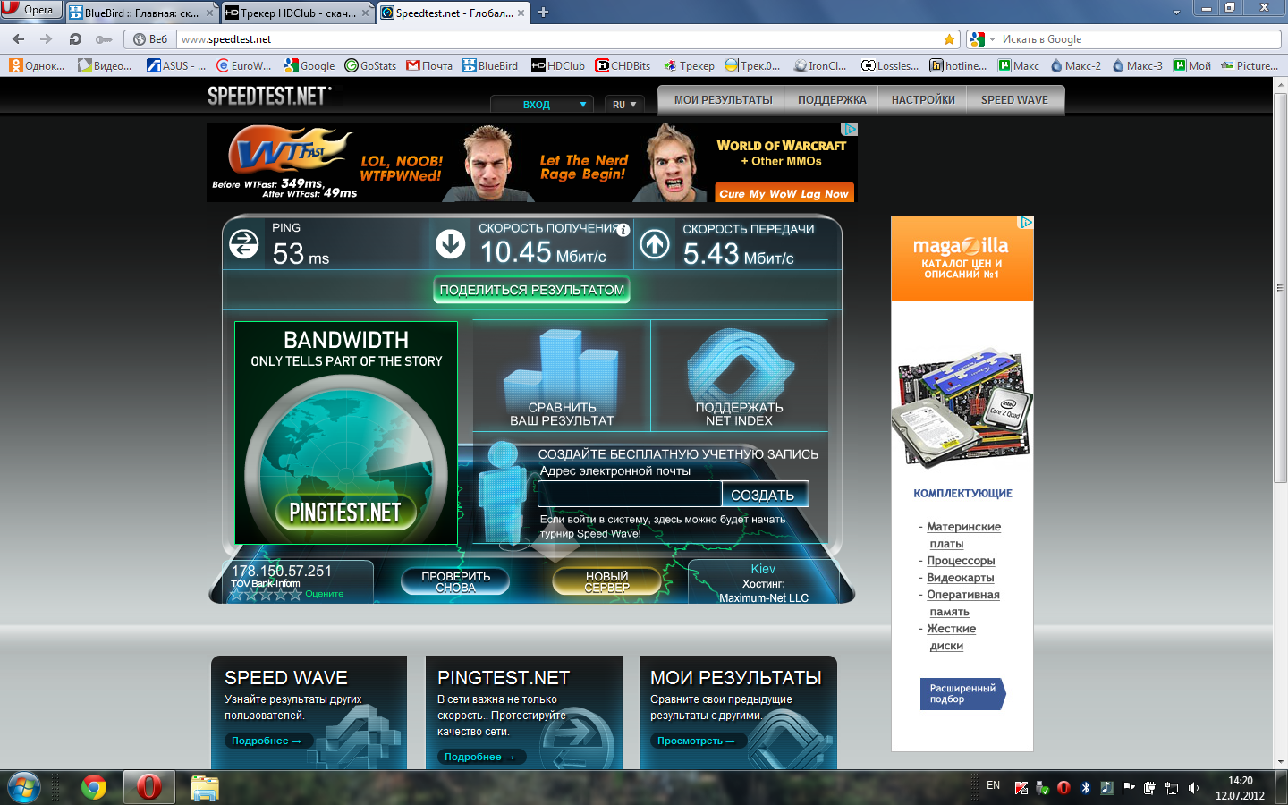Reload the page with the refresh icon

click(75, 39)
